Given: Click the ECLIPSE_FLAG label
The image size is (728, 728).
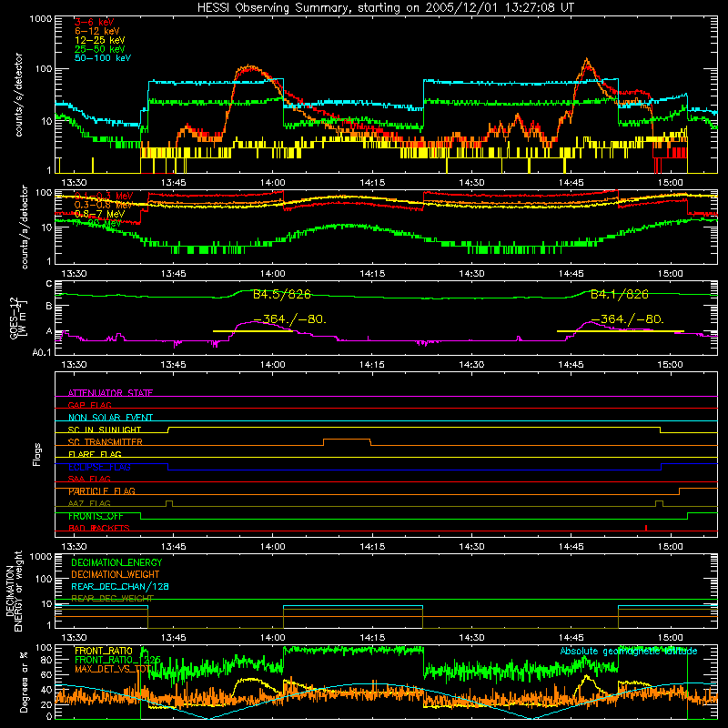Looking at the screenshot, I should (99, 467).
